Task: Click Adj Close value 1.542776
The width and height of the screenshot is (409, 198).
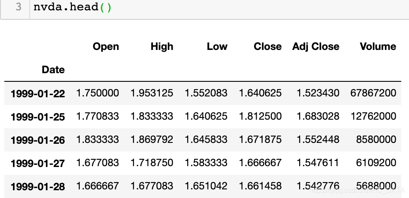Action: [x=318, y=186]
